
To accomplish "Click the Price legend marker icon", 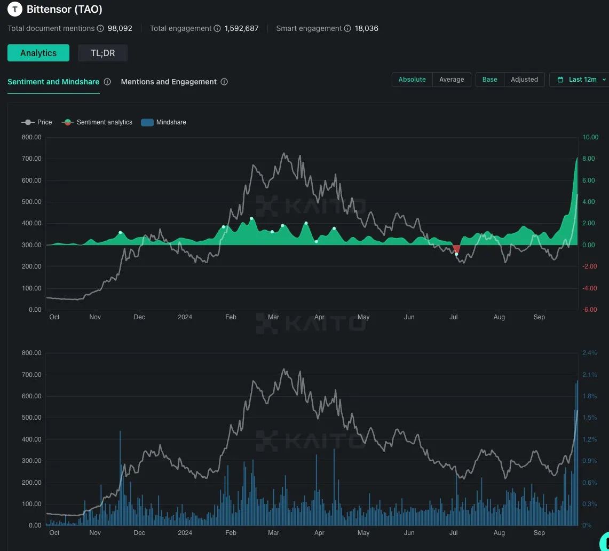I will (x=28, y=122).
